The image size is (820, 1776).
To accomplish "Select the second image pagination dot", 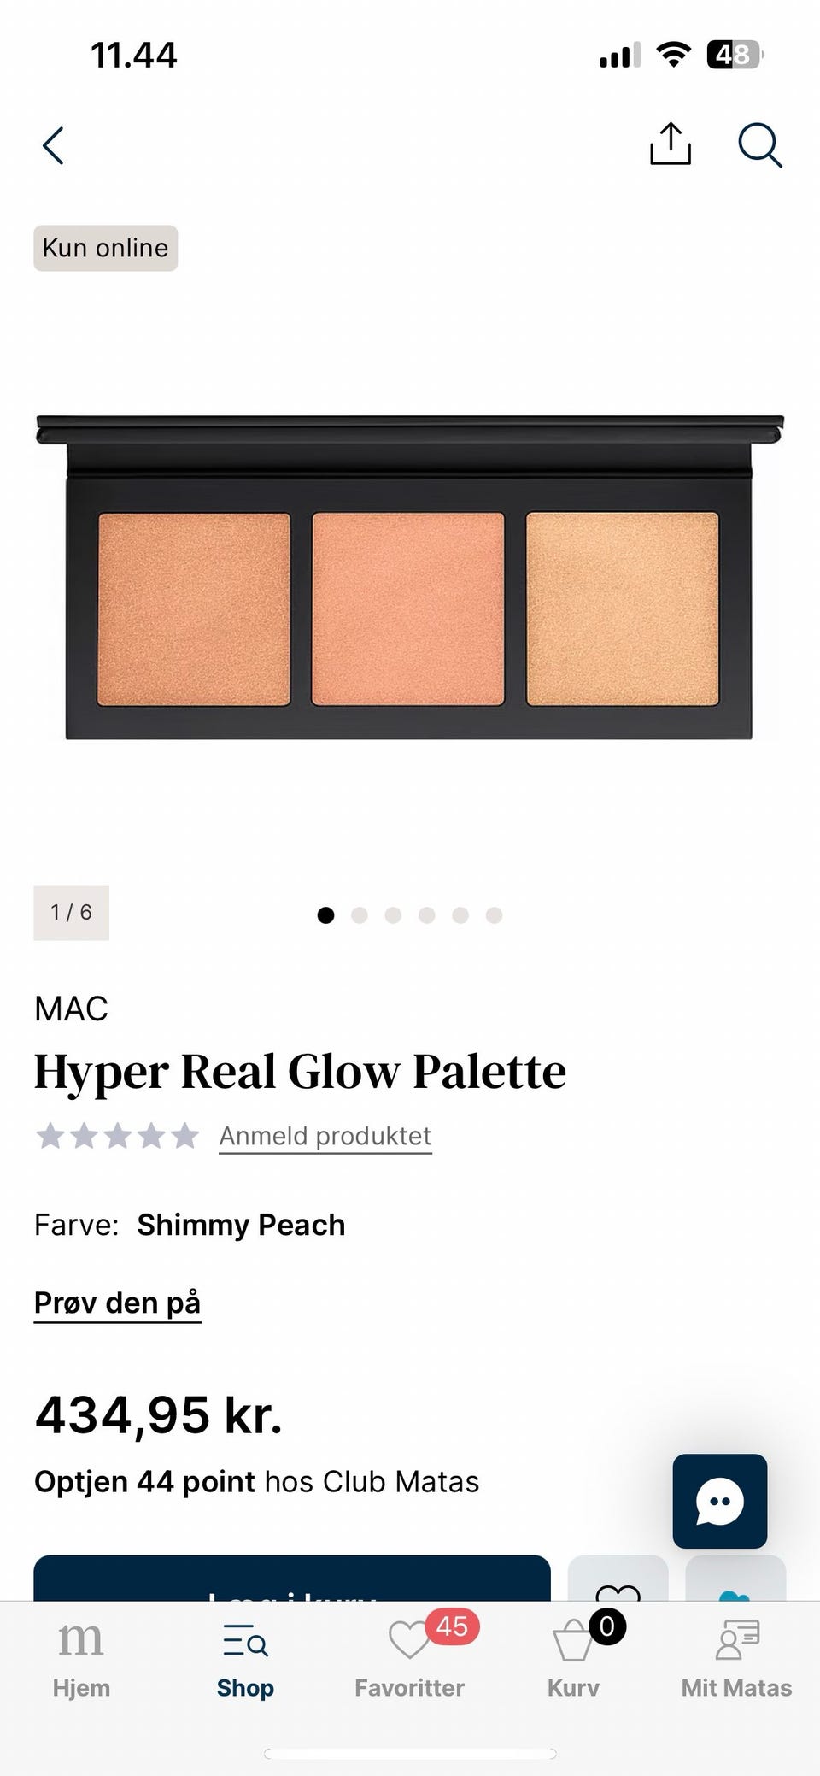I will click(359, 915).
